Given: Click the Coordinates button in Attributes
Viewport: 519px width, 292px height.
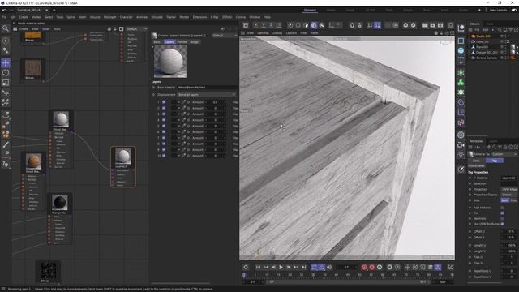Looking at the screenshot, I should 476,165.
